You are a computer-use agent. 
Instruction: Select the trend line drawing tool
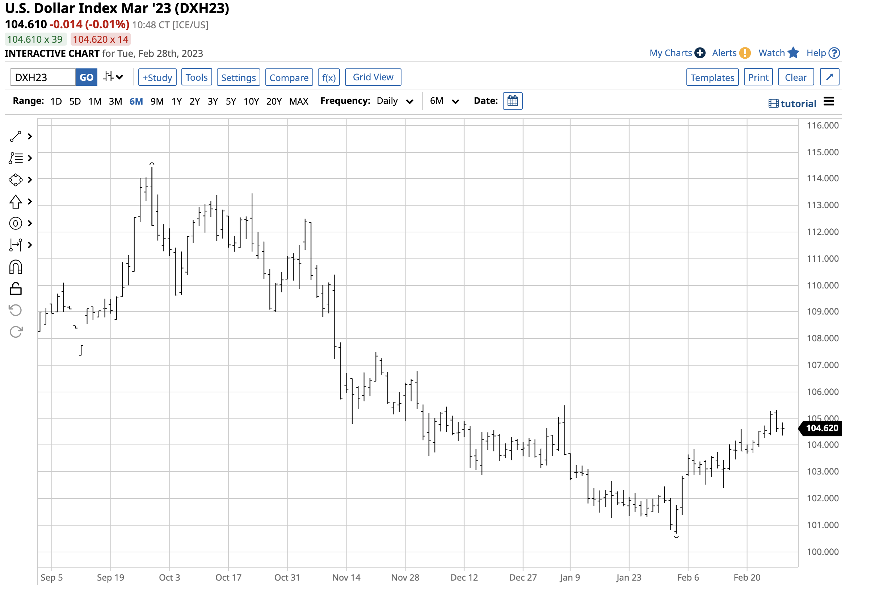pos(15,137)
